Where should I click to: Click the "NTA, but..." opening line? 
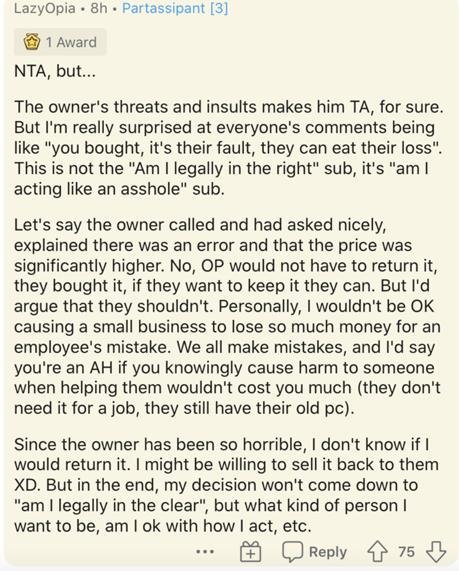click(55, 71)
